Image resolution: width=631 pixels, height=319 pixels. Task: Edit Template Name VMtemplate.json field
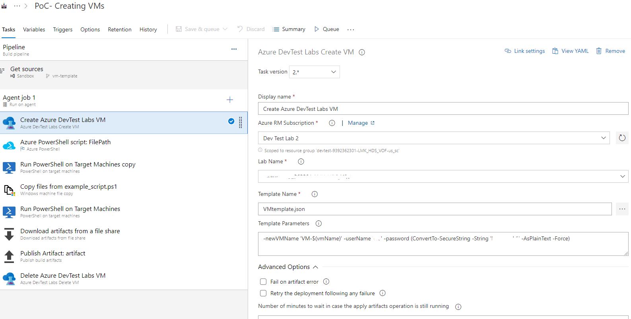pyautogui.click(x=435, y=209)
